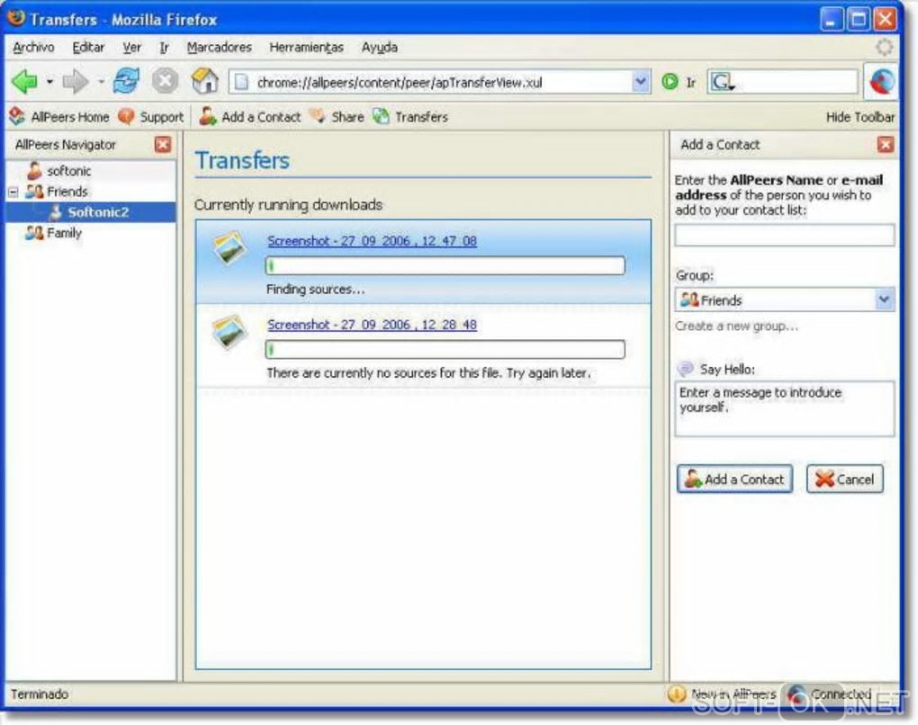918x725 pixels.
Task: Open the Group dropdown showing Friends
Action: 785,300
